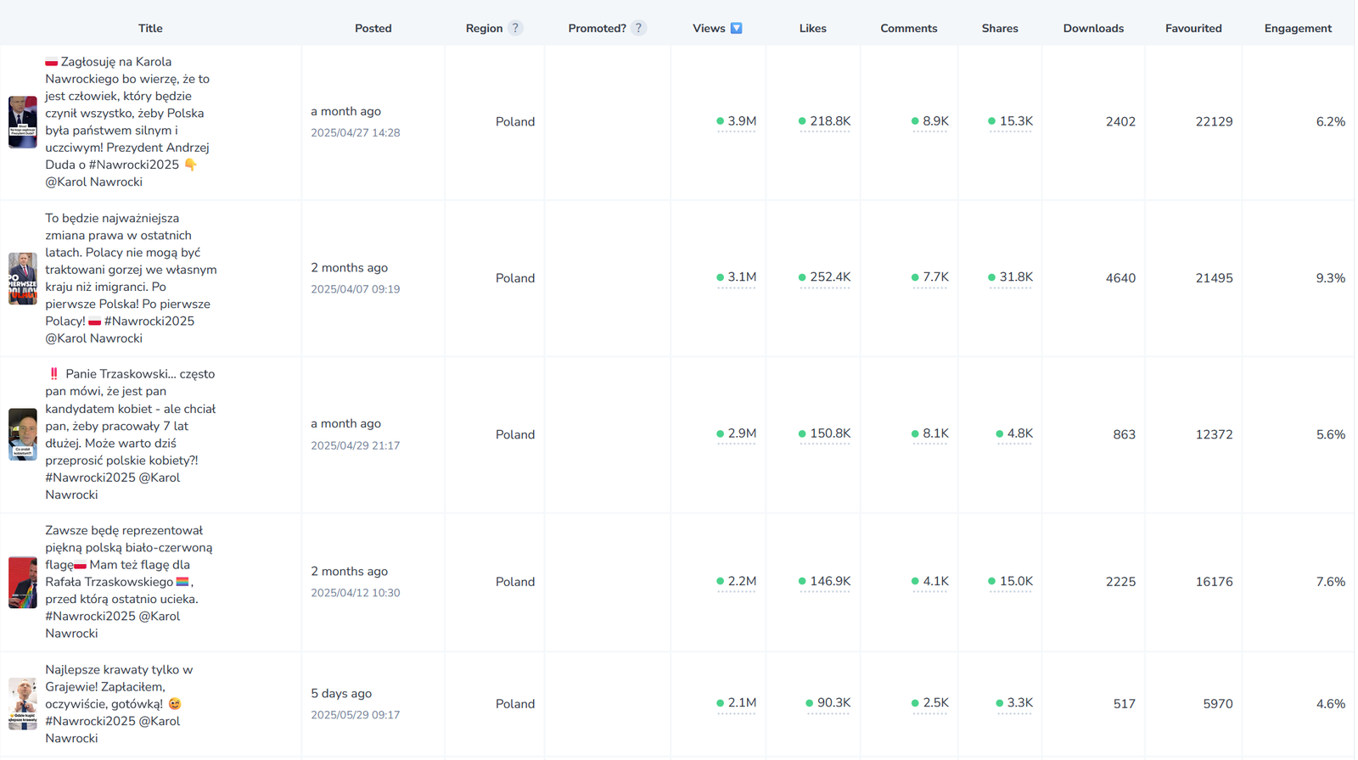The image size is (1358, 760).
Task: Toggle the Views sort arrow icon
Action: (x=737, y=28)
